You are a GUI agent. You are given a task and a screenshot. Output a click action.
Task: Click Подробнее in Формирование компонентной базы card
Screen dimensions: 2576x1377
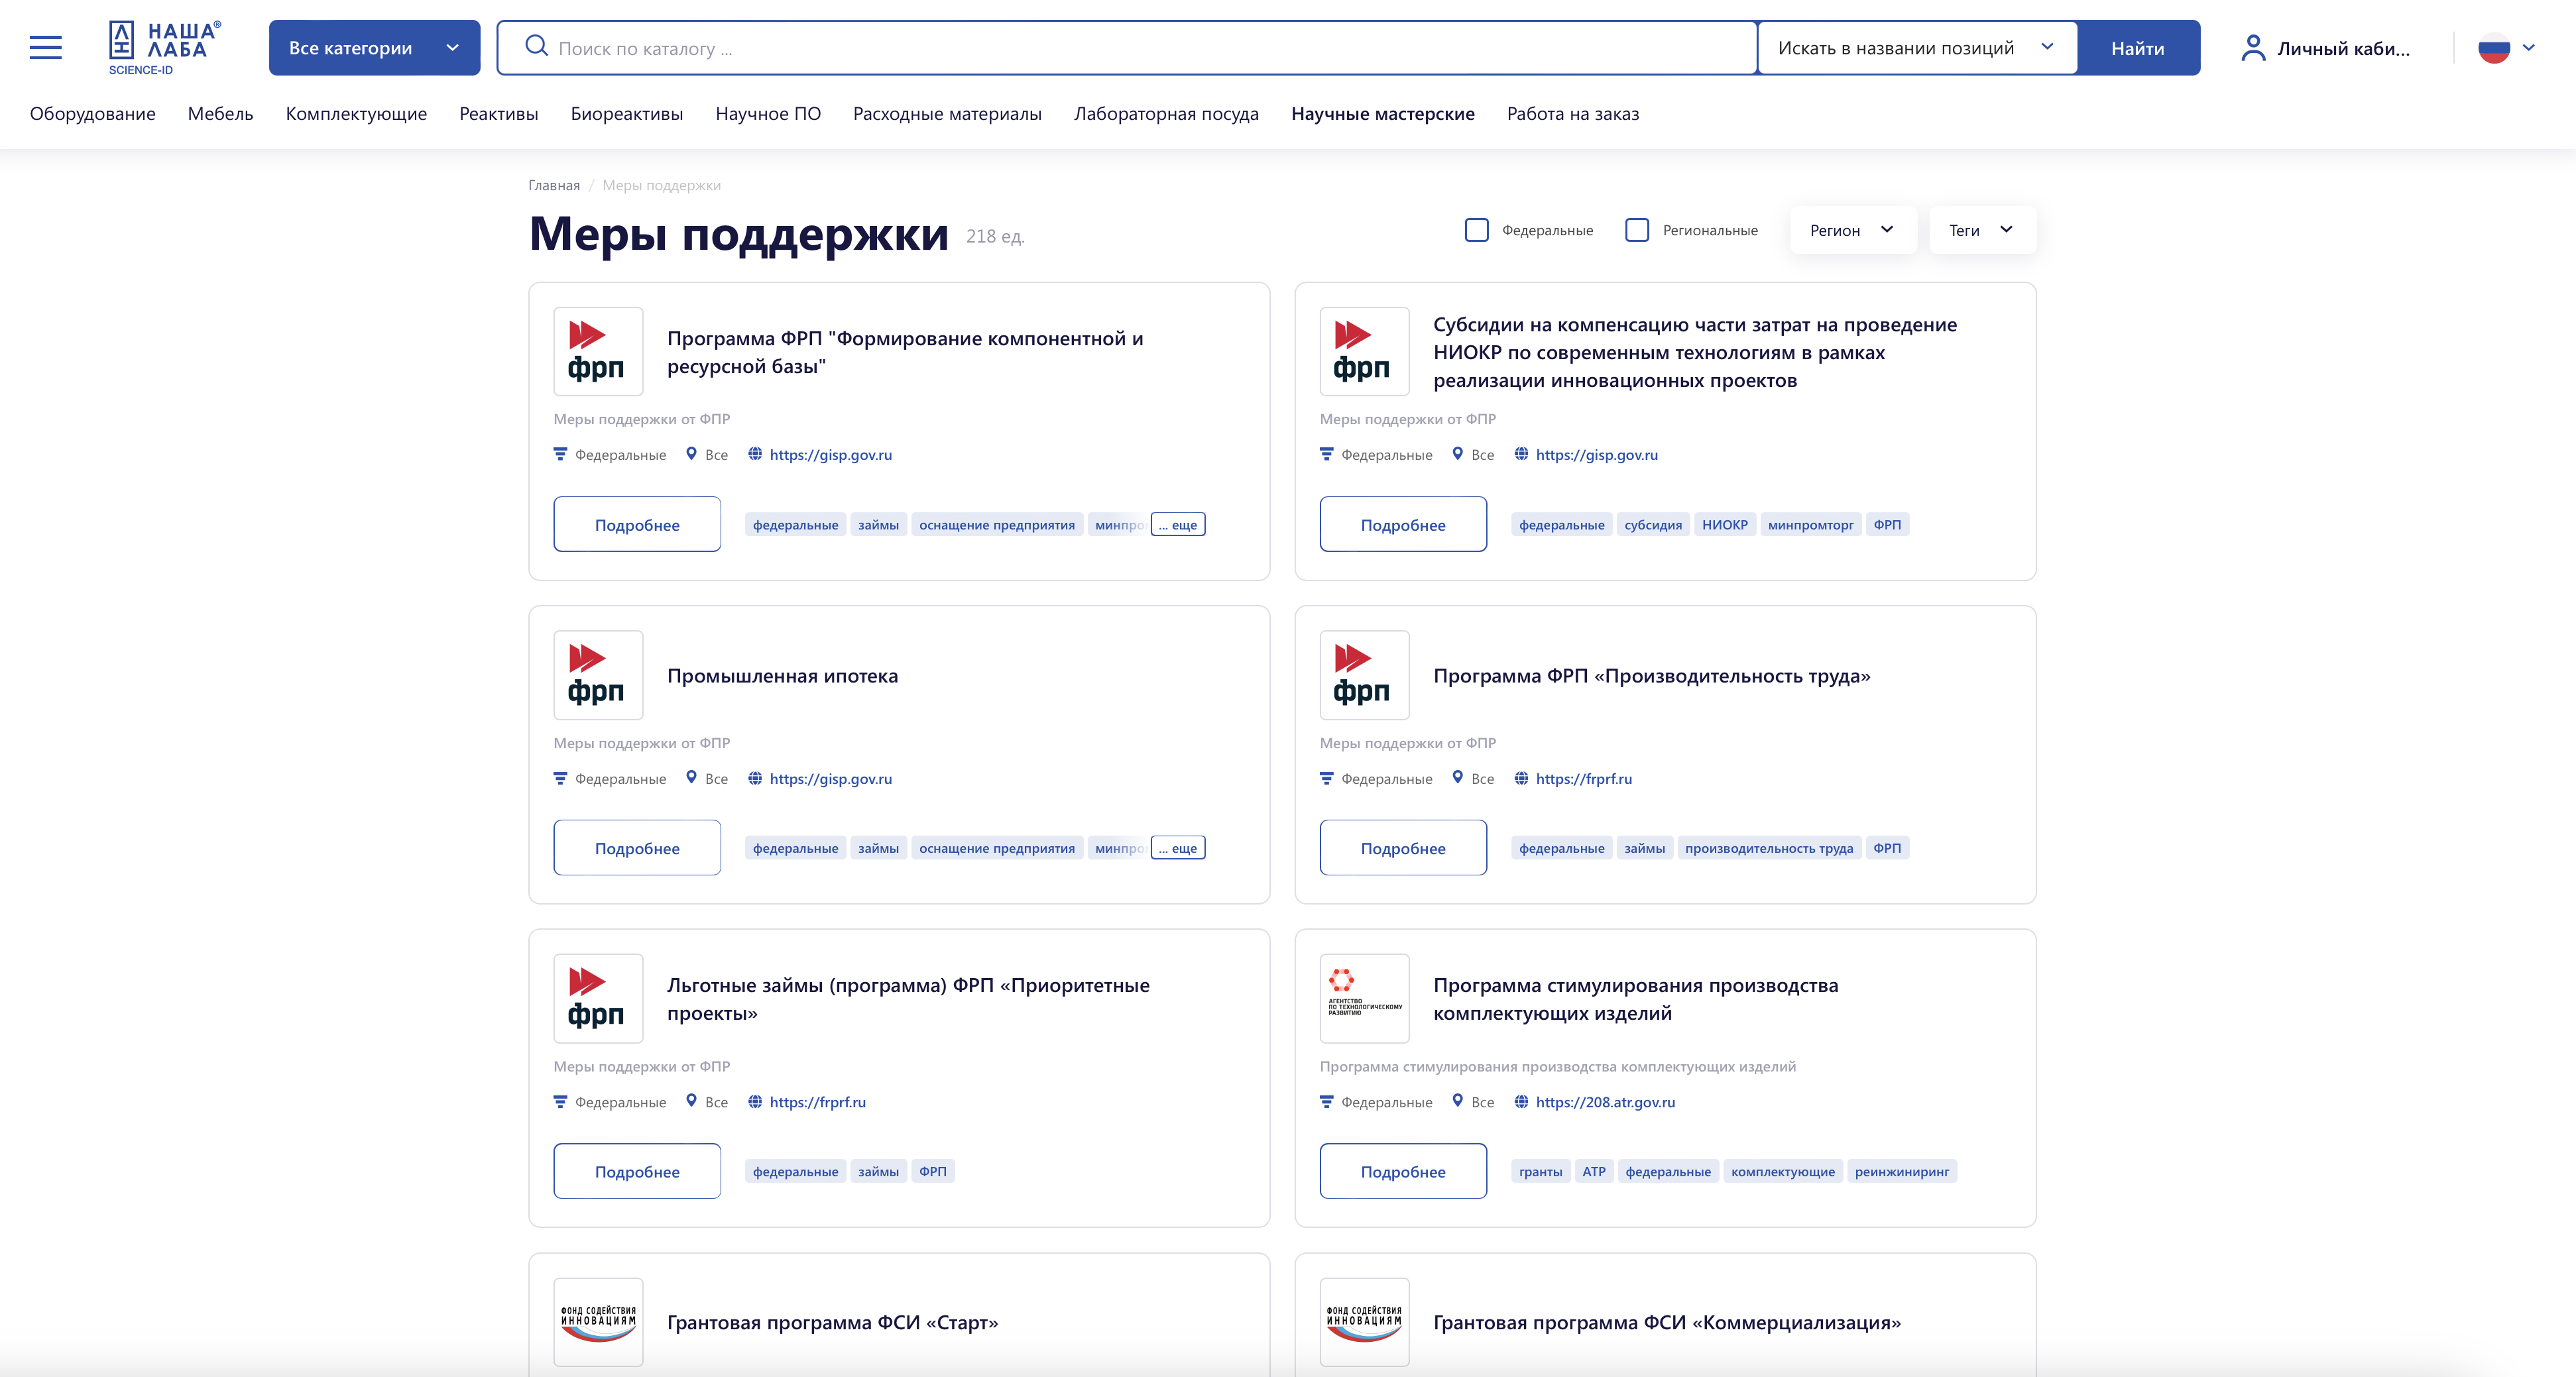click(x=637, y=524)
